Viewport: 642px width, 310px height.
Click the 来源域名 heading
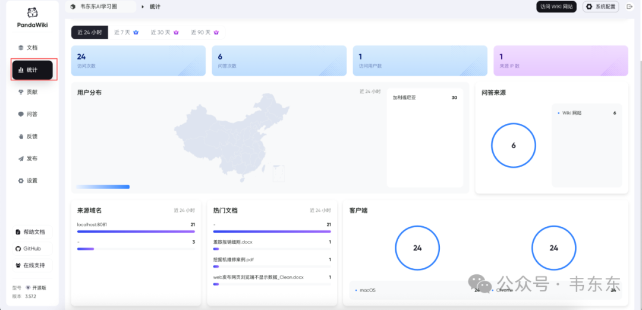click(89, 211)
